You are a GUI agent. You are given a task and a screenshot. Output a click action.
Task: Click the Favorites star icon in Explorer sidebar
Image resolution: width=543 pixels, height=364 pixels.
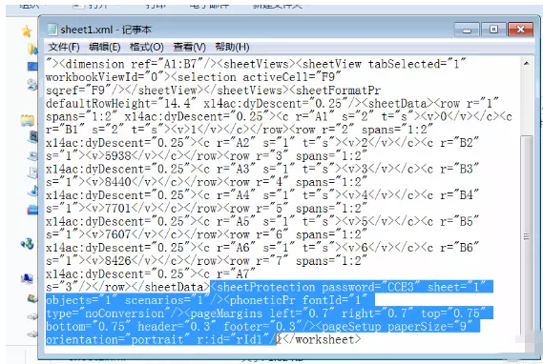[27, 31]
